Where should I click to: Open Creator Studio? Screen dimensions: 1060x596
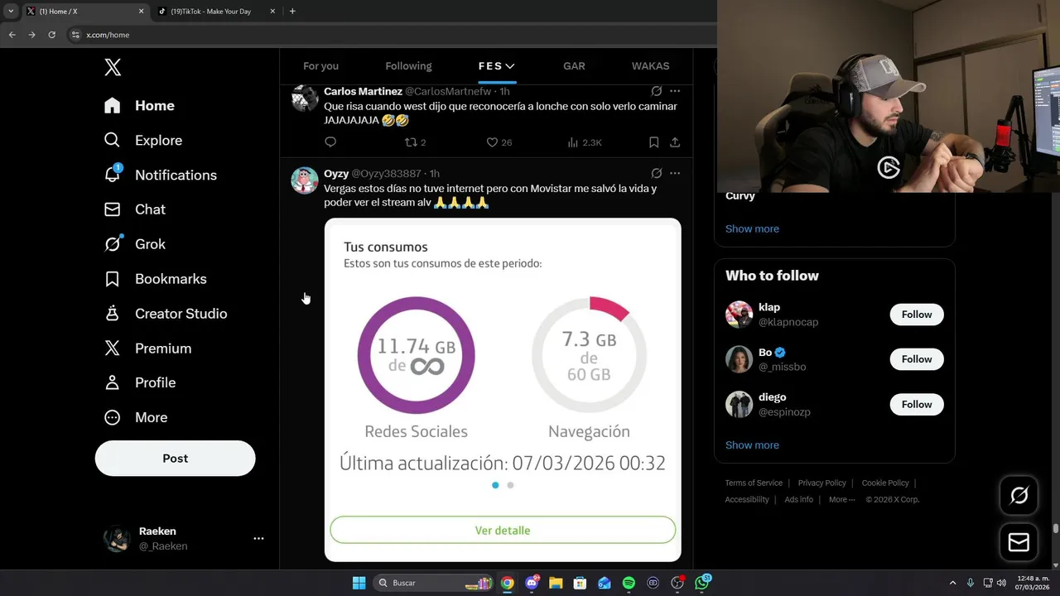[165, 314]
